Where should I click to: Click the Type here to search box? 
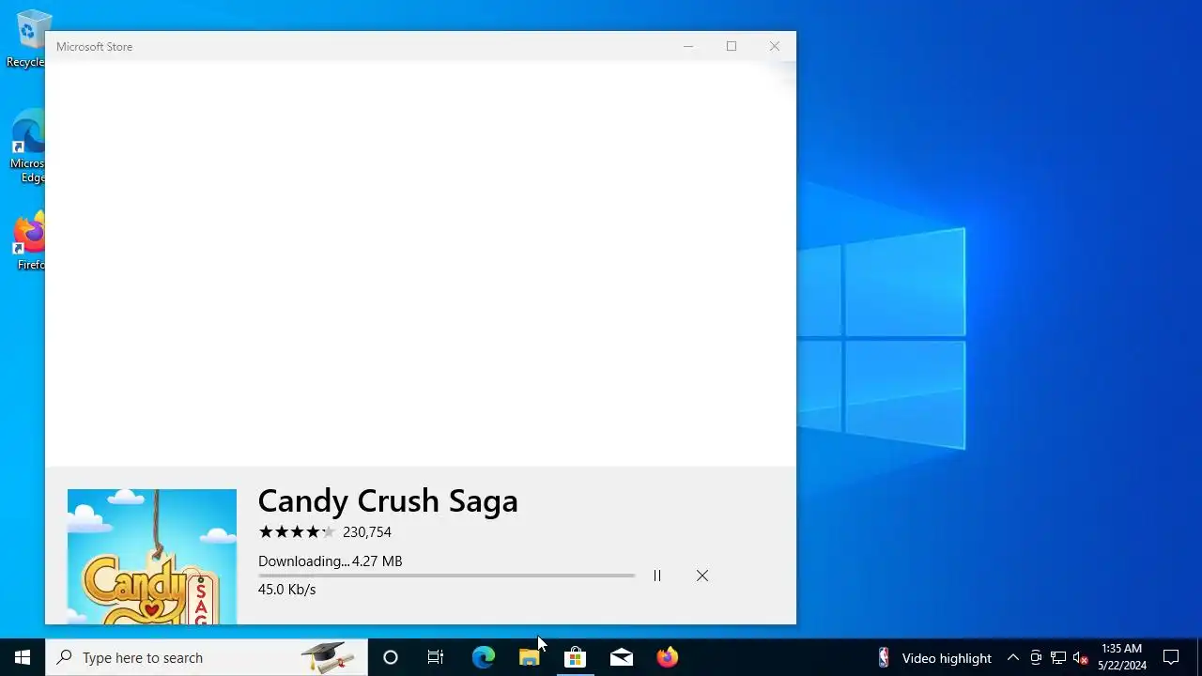(207, 657)
